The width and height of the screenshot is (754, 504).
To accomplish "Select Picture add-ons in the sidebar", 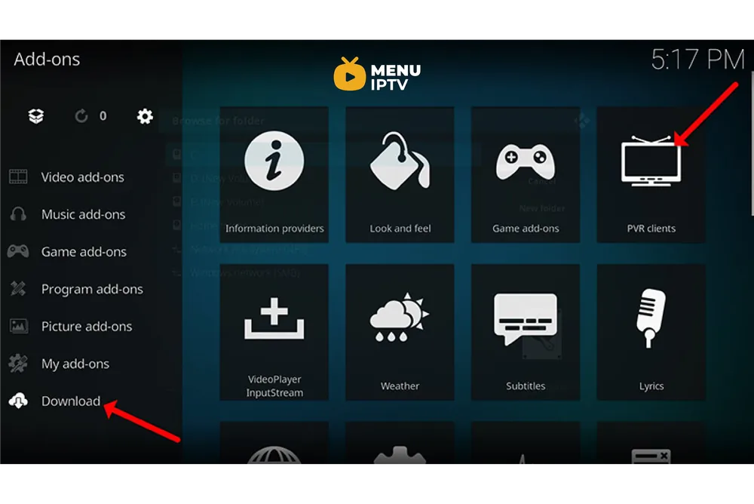I will click(87, 327).
